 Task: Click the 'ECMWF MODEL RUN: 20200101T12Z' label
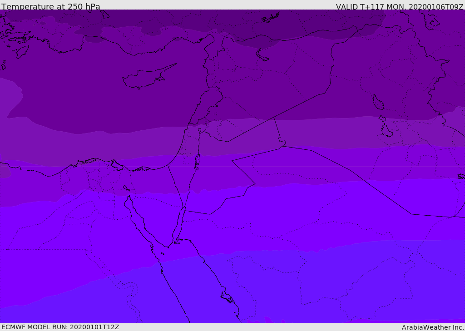tap(60, 327)
